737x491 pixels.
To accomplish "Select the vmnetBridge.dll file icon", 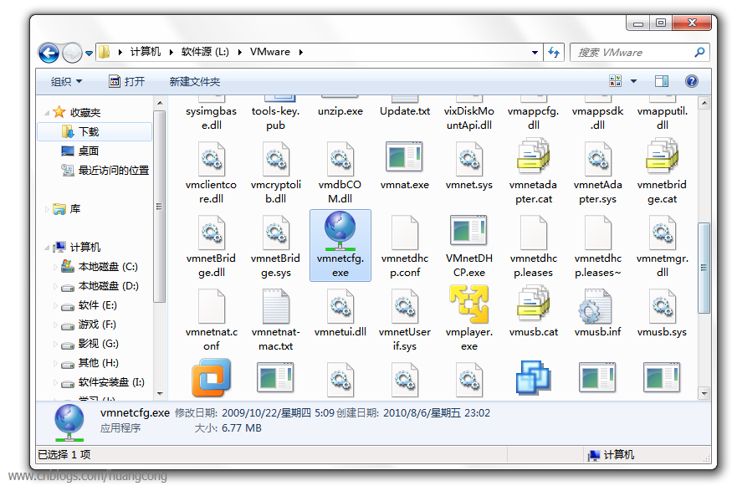I will 212,233.
